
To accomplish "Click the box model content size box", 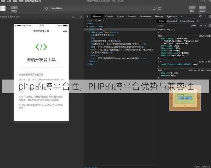I will 185,98.
